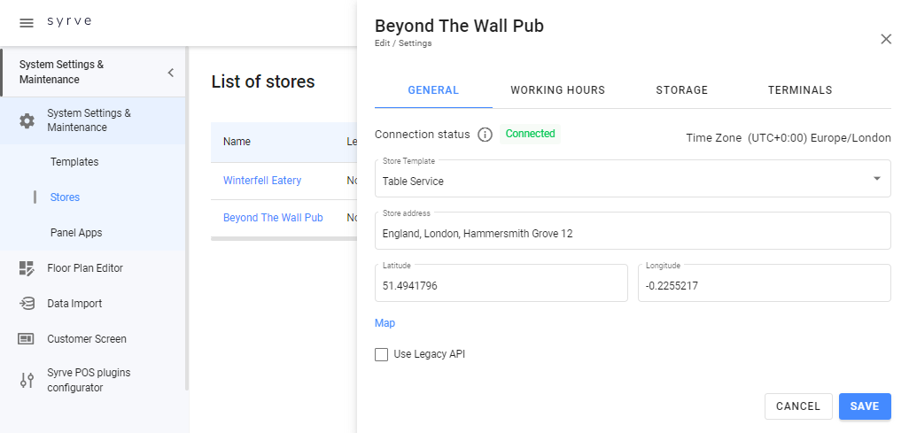Collapse the System Settings & Maintenance sidebar
Viewport: 909px width, 433px height.
click(x=171, y=73)
